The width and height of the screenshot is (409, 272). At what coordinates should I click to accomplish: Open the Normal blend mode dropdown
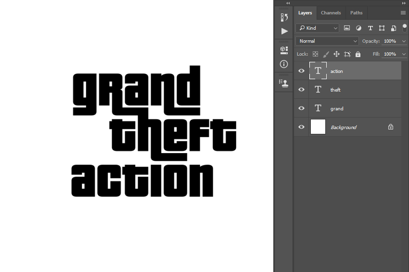point(328,41)
